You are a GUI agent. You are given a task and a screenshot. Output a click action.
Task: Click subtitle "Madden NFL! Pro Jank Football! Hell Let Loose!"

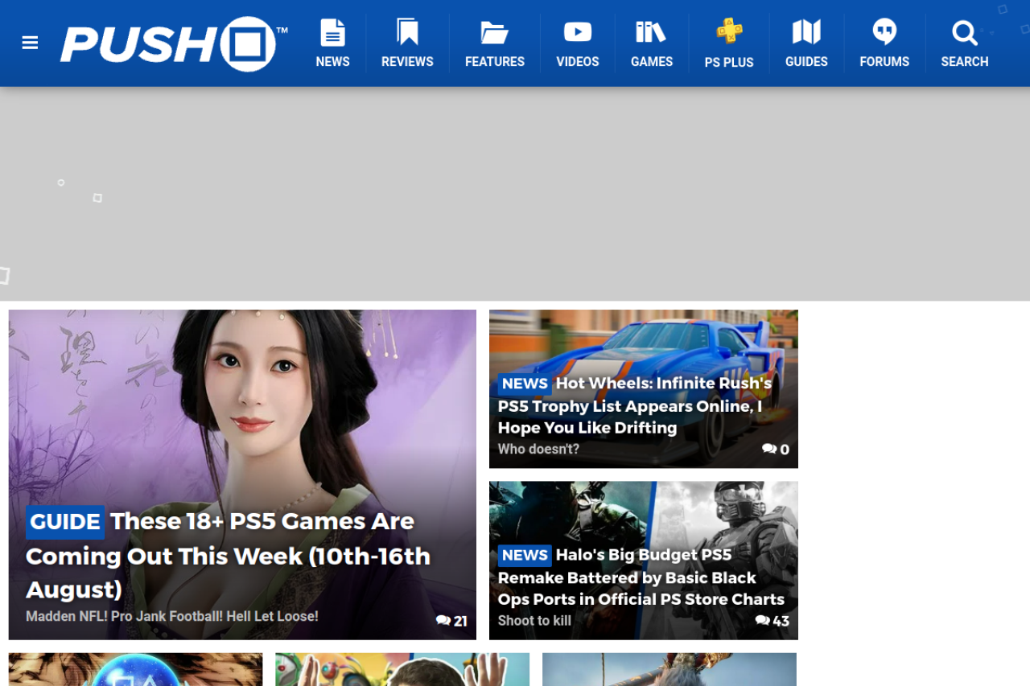pos(172,616)
